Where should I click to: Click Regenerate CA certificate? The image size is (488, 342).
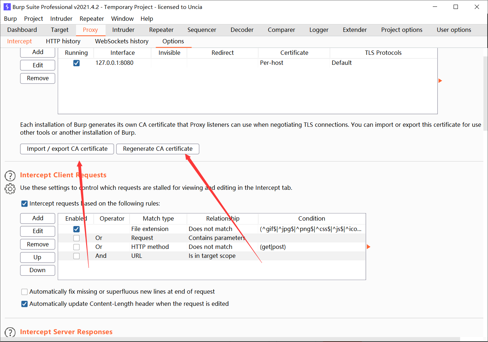[x=158, y=149]
